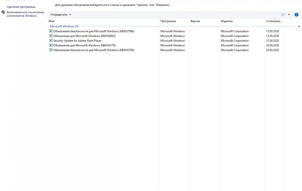Open the help question mark icon
Screen dimensions: 302x191
296,15
